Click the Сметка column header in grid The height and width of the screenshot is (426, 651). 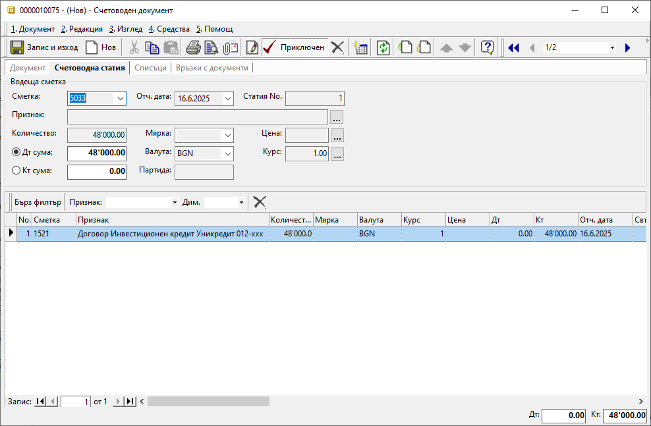coord(55,220)
